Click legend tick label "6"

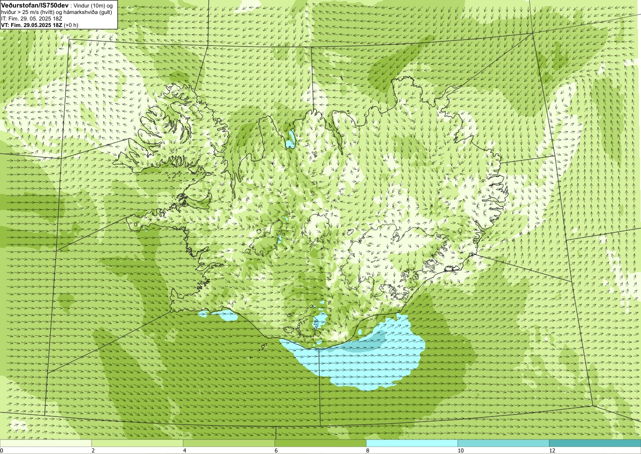tap(276, 450)
